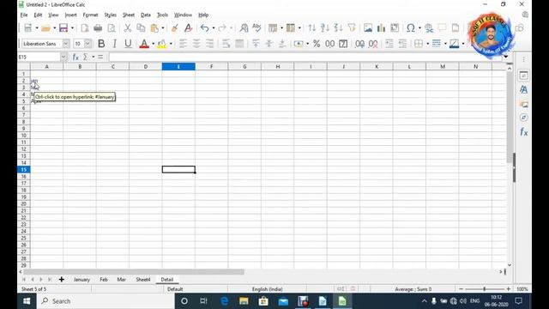Toggle Align Left
549x309 pixels.
(183, 44)
